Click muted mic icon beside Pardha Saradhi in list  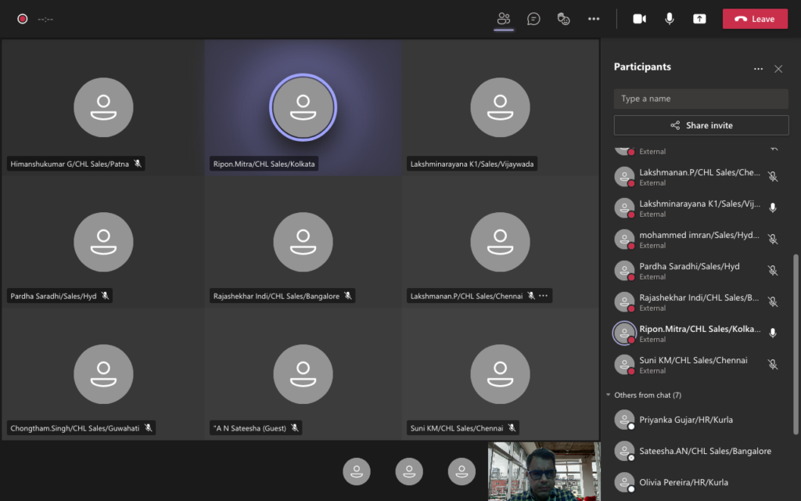click(773, 271)
